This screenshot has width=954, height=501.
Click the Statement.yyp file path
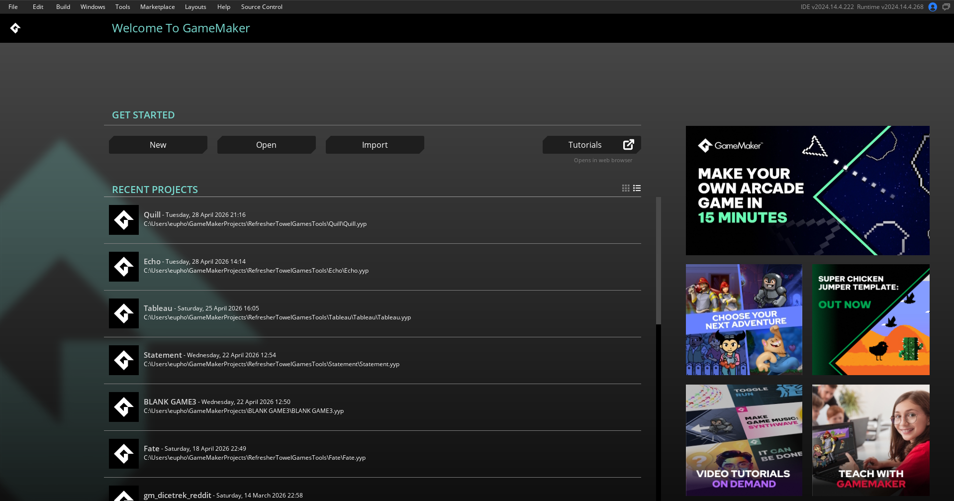tap(272, 364)
